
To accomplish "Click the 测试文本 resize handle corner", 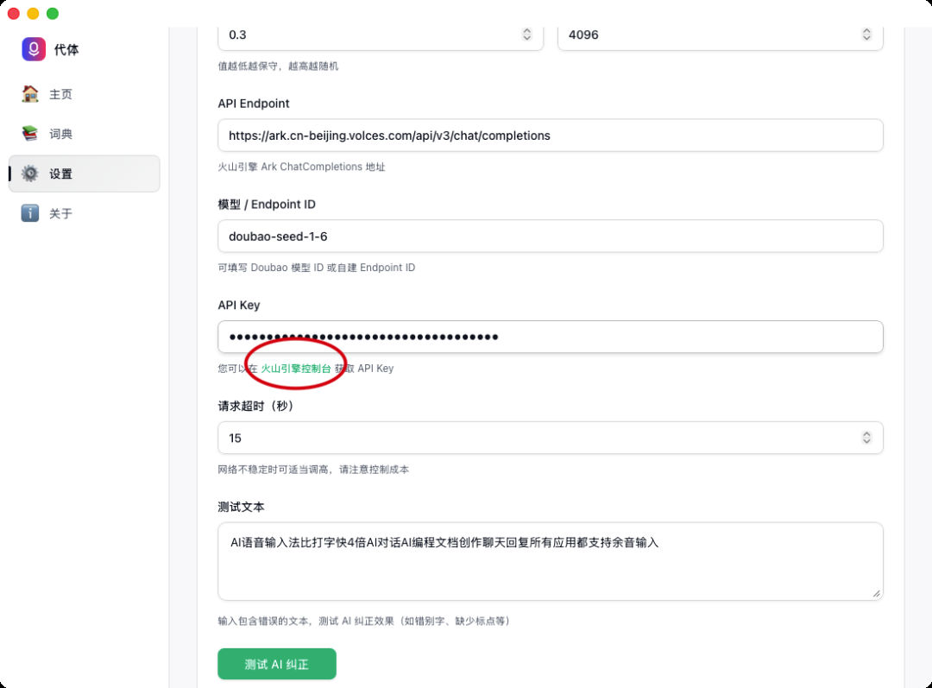I will (877, 593).
